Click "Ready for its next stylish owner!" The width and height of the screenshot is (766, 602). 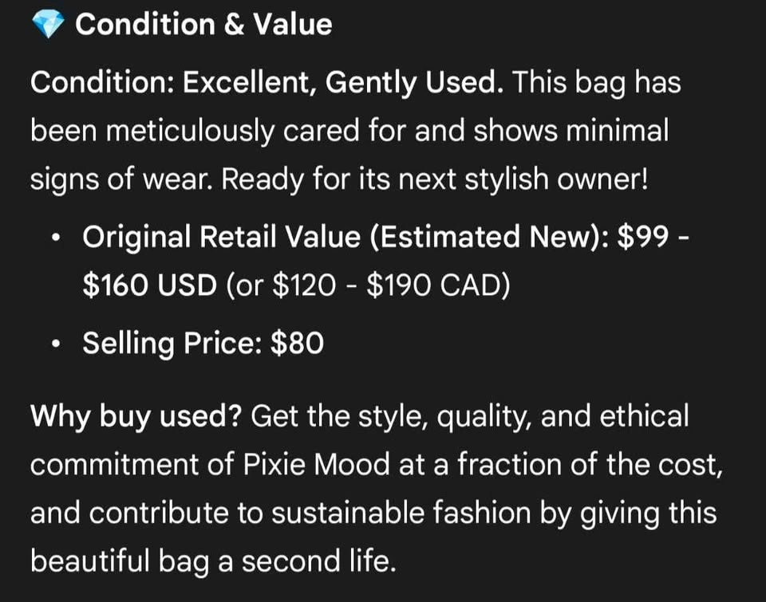(436, 179)
